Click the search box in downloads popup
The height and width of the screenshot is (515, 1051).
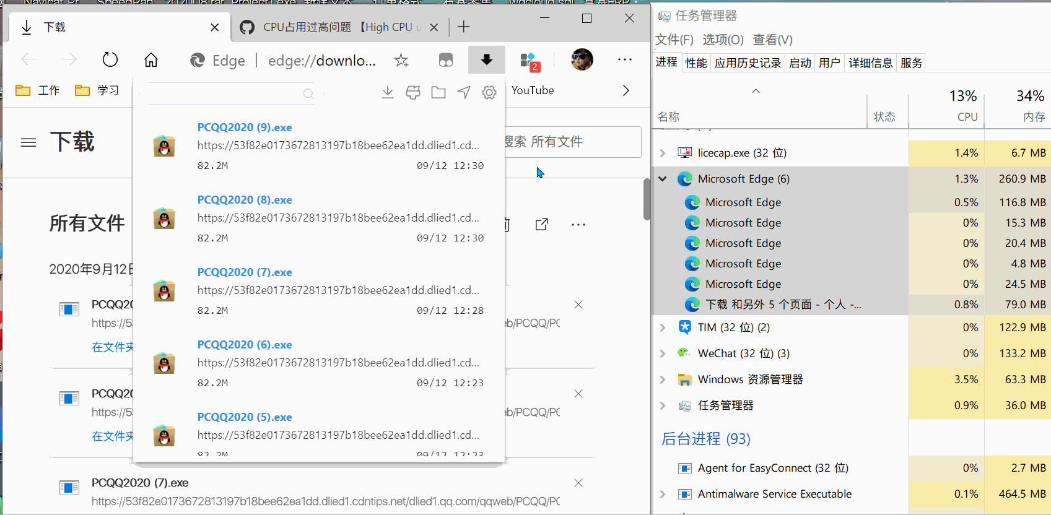click(231, 93)
